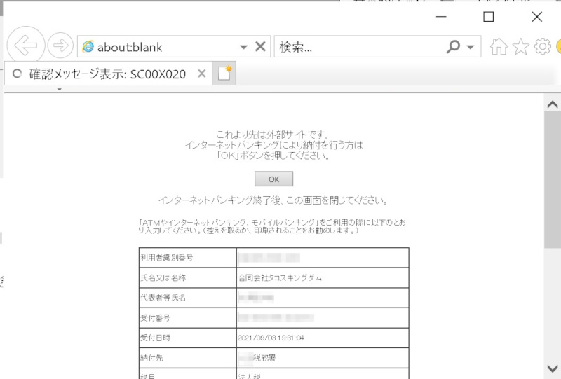The height and width of the screenshot is (379, 561).
Task: Go forward with the forward arrow button
Action: (x=60, y=46)
